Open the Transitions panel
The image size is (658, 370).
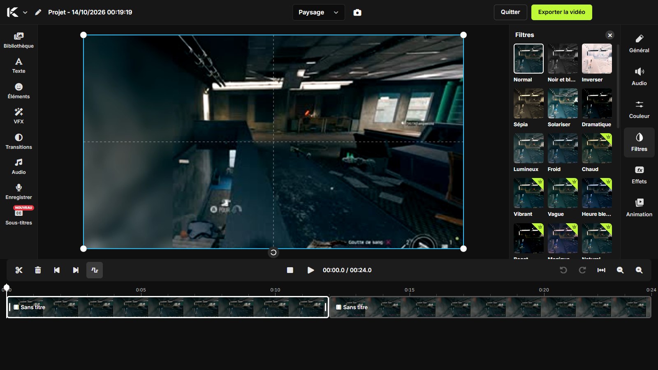(19, 141)
